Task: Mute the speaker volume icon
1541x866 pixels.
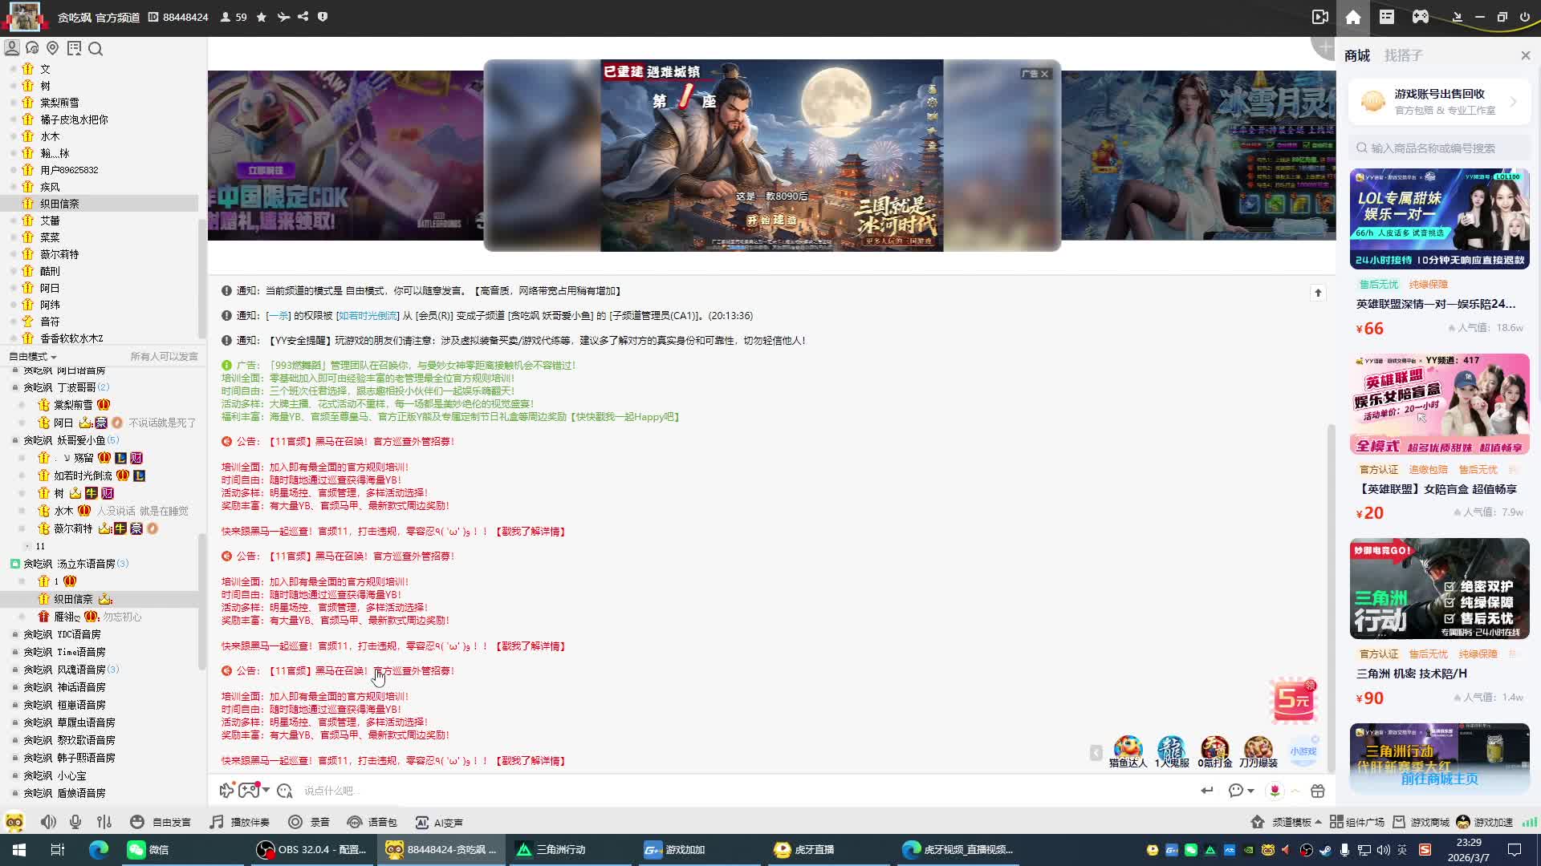Action: [x=48, y=822]
